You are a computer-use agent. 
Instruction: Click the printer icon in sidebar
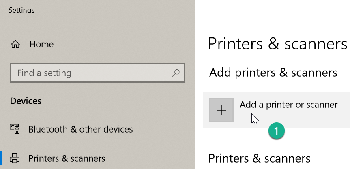click(x=15, y=158)
